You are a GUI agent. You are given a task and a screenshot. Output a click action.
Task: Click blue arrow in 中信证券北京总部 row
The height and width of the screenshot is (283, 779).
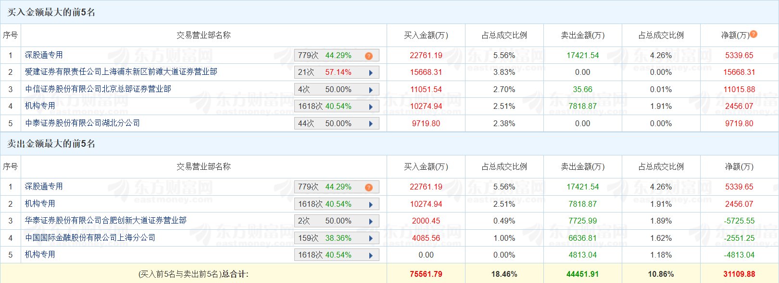pos(371,90)
